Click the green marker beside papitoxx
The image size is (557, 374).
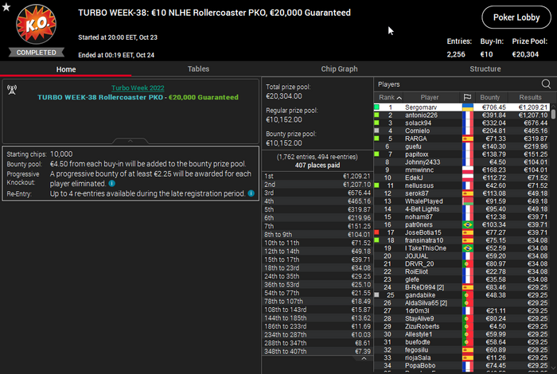tap(377, 154)
